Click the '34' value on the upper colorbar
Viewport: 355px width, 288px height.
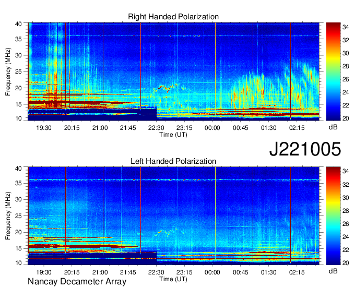tap(346, 27)
